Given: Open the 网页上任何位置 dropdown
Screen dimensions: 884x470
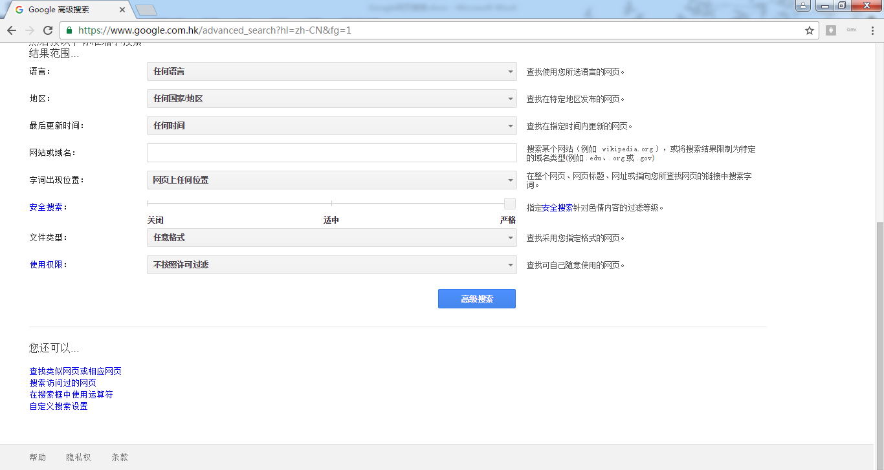Looking at the screenshot, I should 331,180.
